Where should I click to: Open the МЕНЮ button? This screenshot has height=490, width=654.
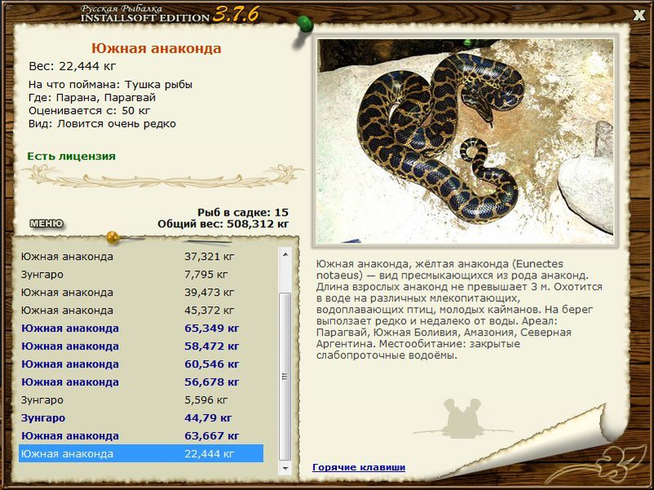[x=47, y=224]
